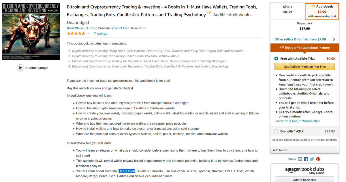Expand Other sellers & formats chevron

tap(334, 39)
